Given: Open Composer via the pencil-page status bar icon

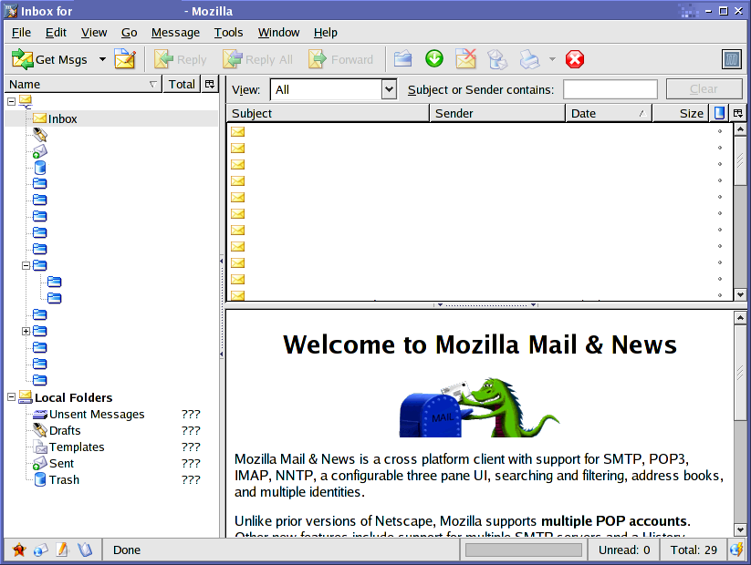Looking at the screenshot, I should [x=62, y=550].
